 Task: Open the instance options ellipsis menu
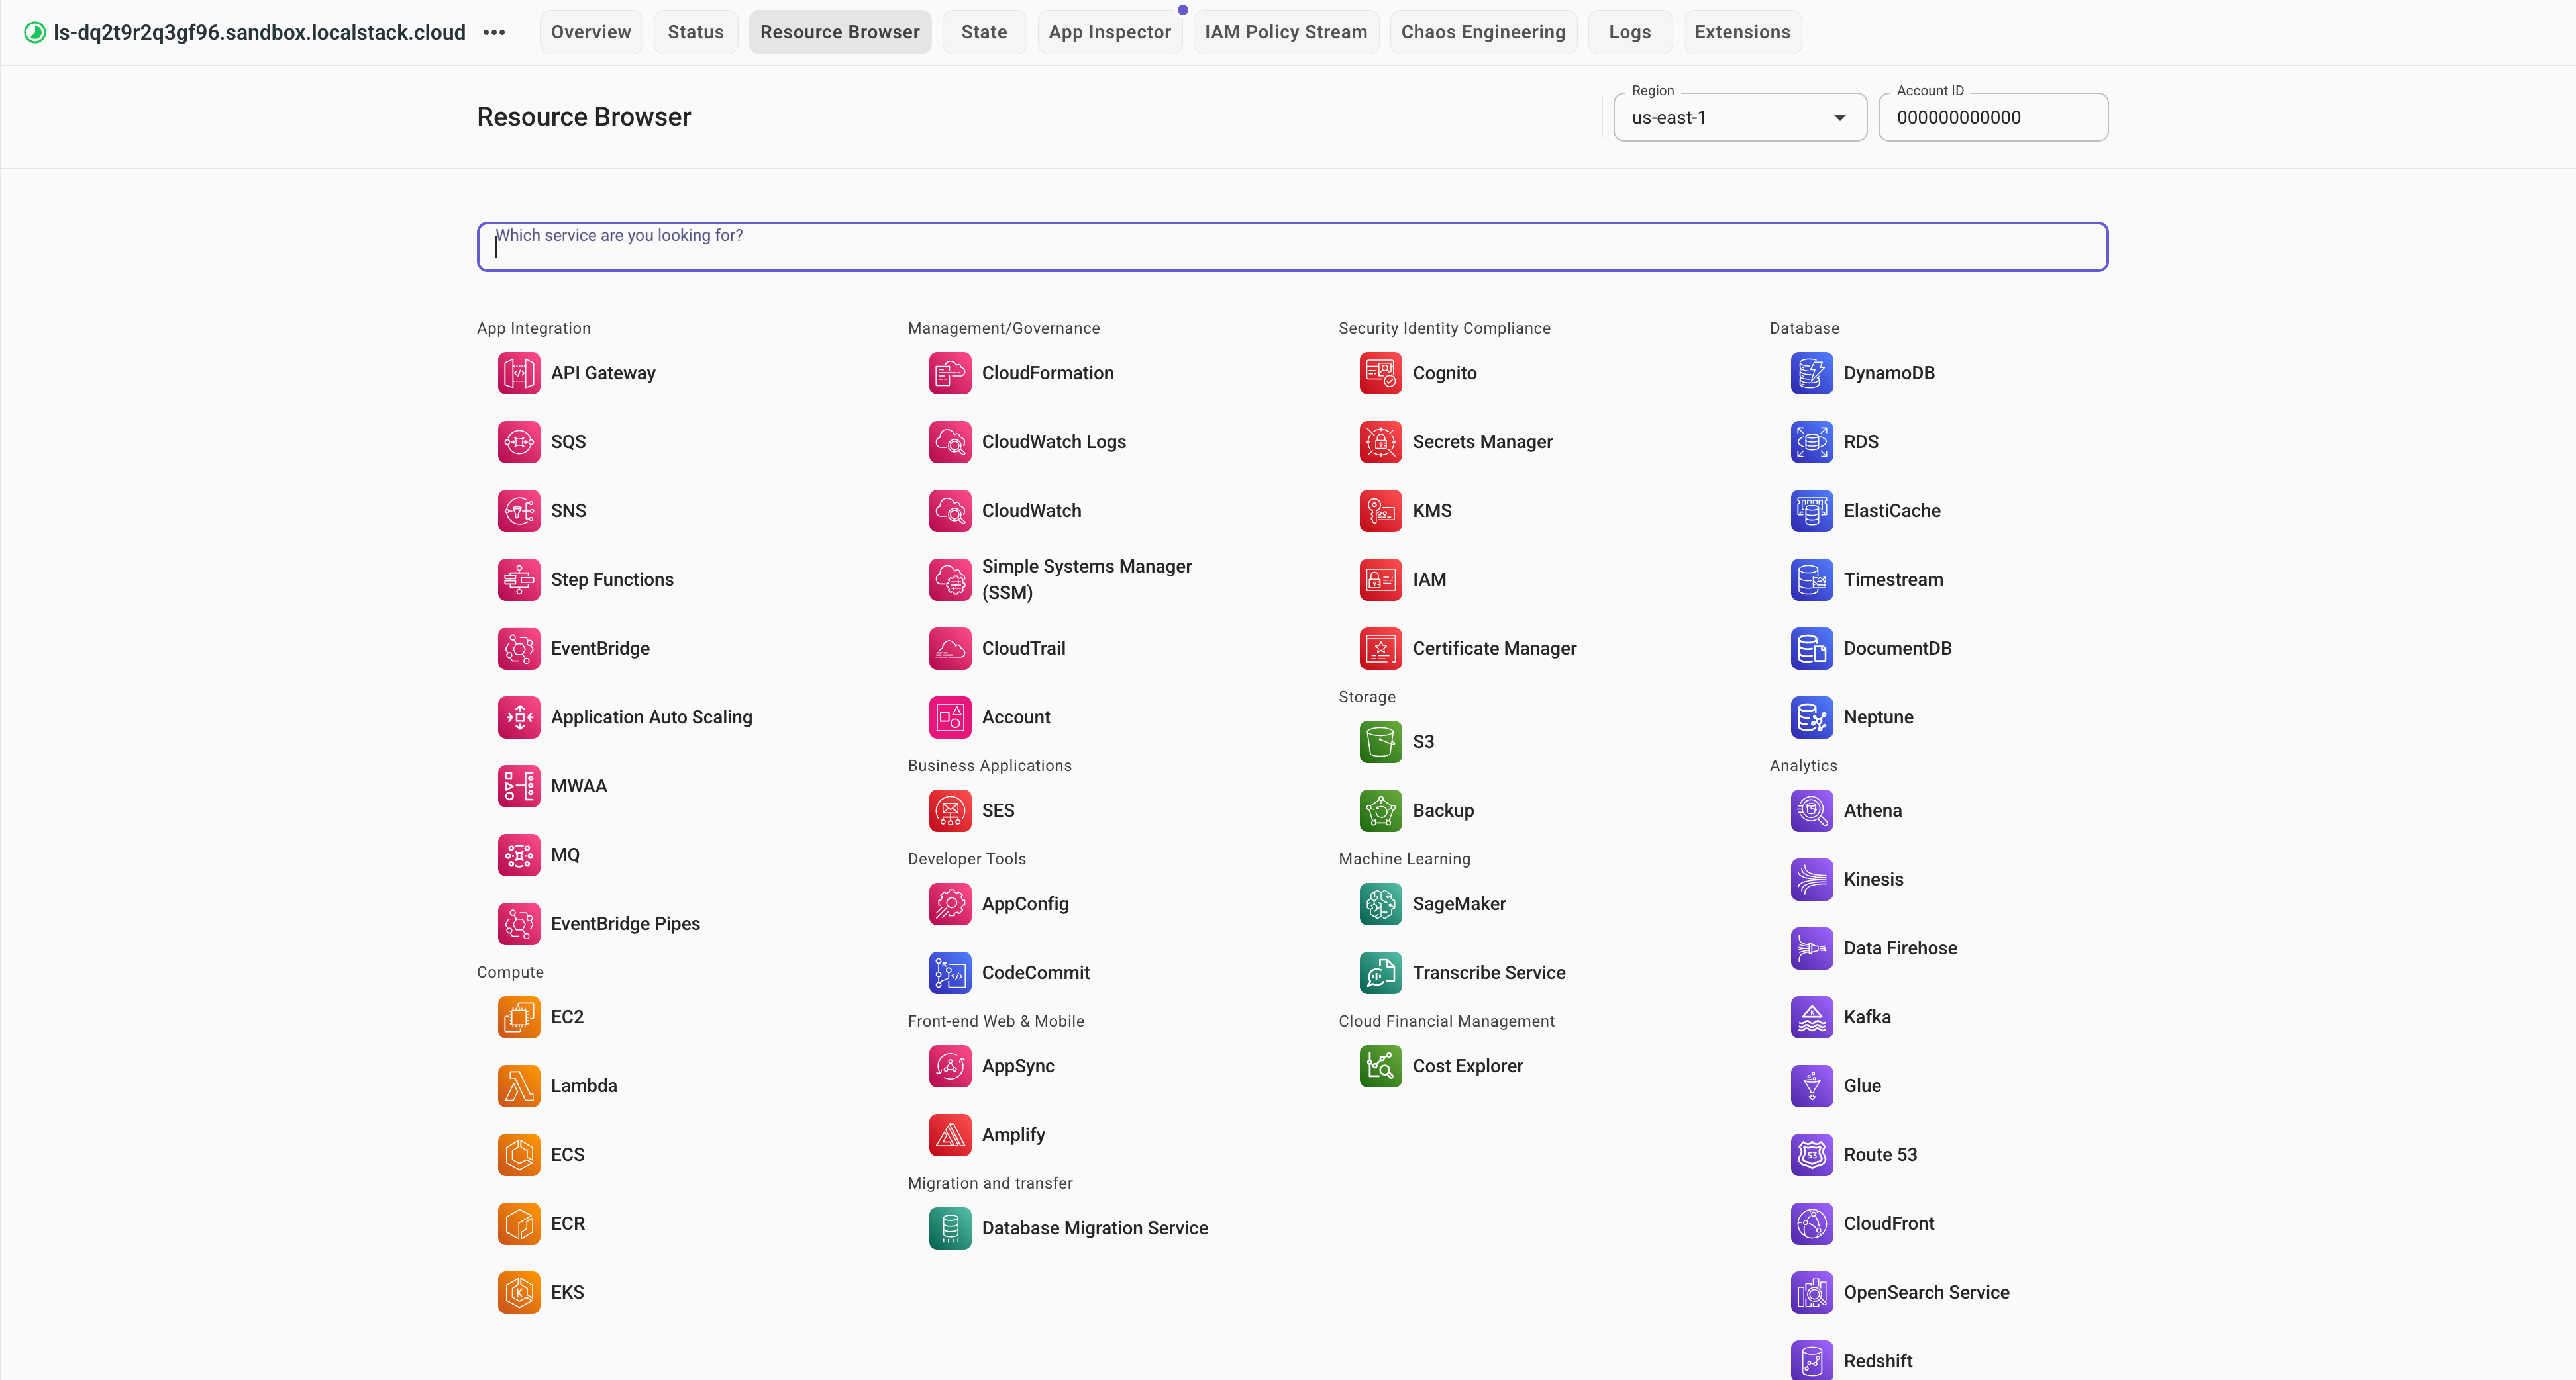coord(494,33)
